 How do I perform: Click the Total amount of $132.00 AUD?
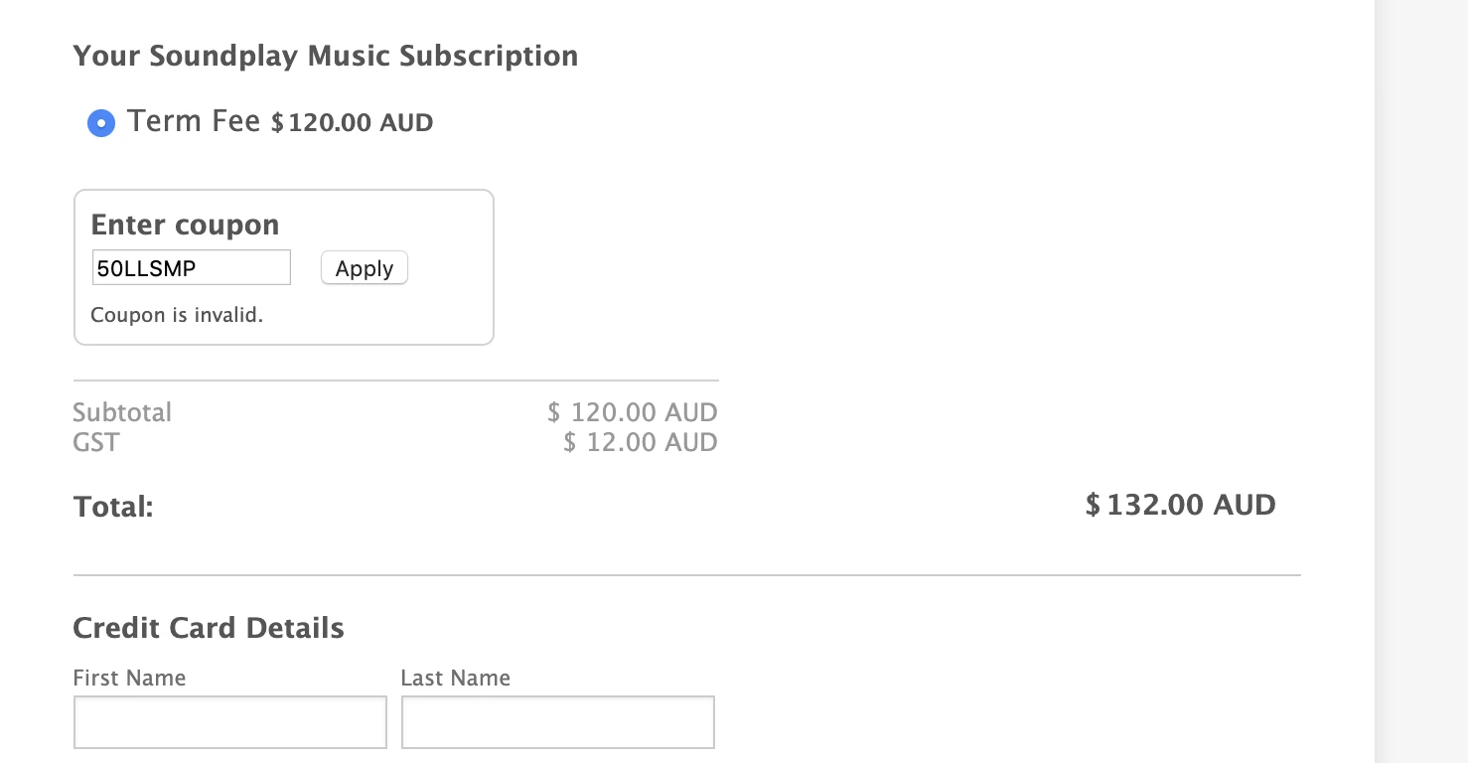coord(1180,505)
